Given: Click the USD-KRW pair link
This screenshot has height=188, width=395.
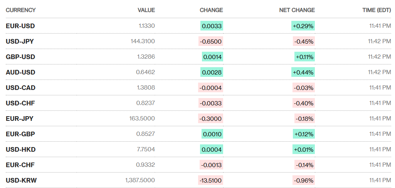Looking at the screenshot, I should tap(21, 180).
